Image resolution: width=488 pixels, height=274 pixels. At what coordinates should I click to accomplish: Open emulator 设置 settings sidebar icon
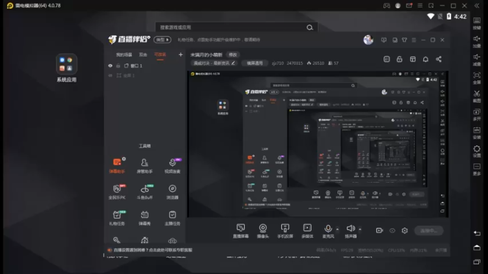477,151
